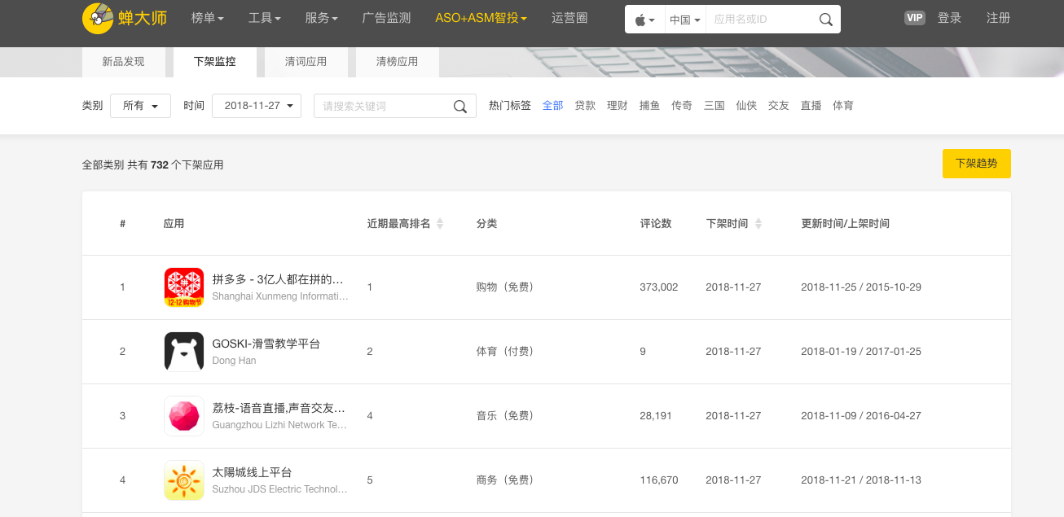Screen dimensions: 1064x517
Task: Click review count 116,670
Action: tap(659, 480)
